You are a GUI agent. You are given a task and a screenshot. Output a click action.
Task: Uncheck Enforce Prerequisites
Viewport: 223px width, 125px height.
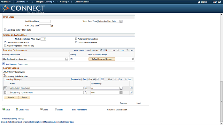point(76,42)
